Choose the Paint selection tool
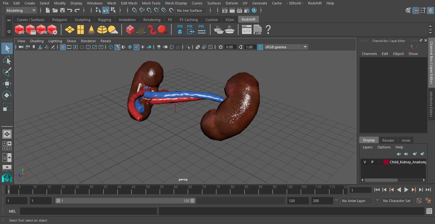Viewport: 435px width, 224px height. click(x=7, y=72)
